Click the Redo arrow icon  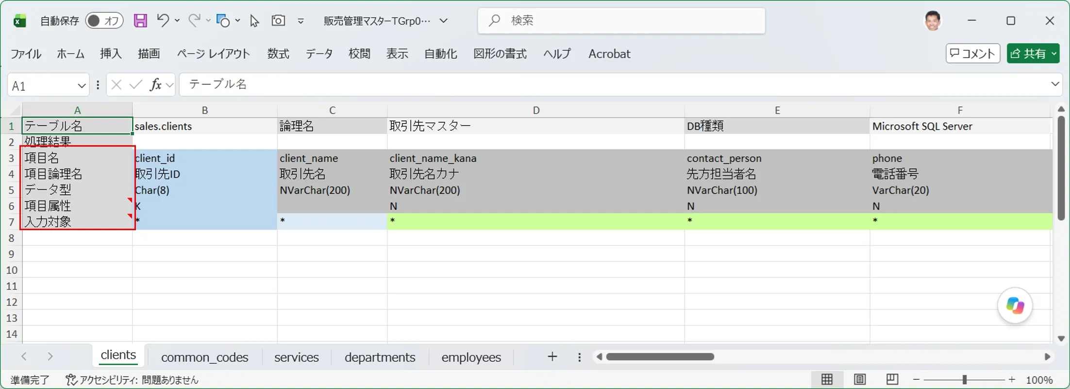click(x=194, y=20)
